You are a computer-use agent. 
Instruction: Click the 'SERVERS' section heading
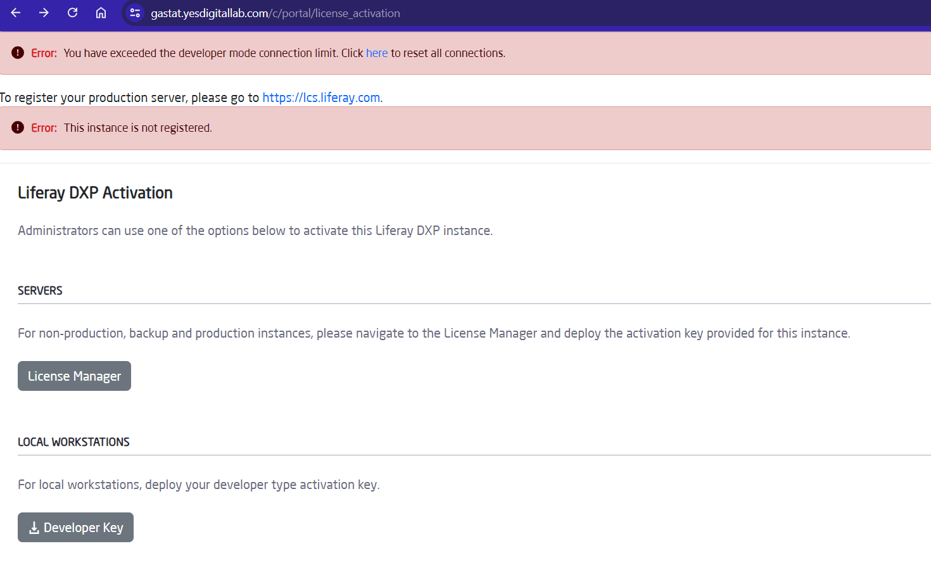click(x=40, y=291)
